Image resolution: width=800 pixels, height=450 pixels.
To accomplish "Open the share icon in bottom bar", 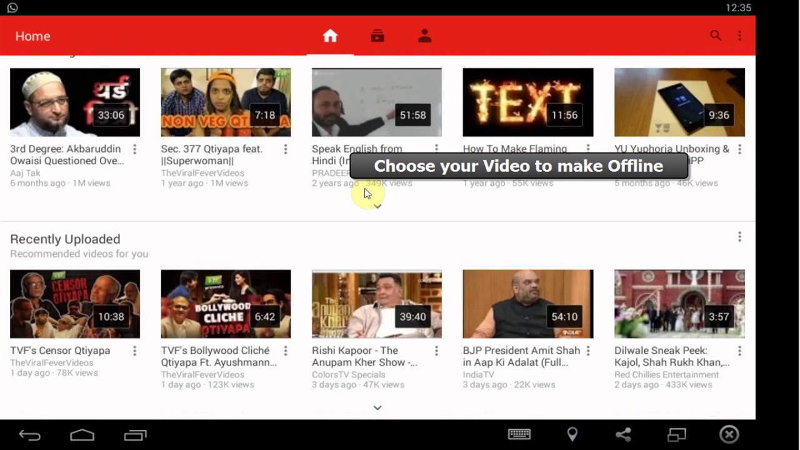I will coord(623,434).
